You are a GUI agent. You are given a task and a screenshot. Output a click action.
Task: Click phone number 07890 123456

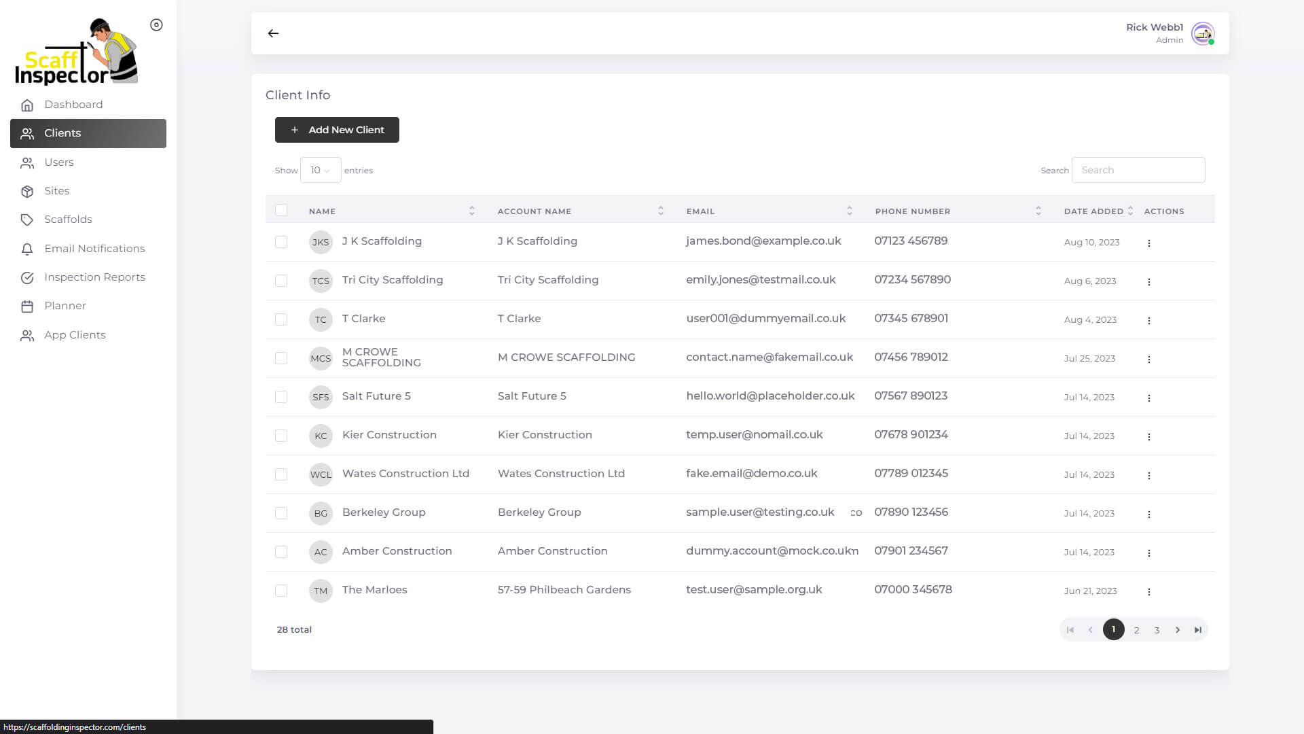911,512
